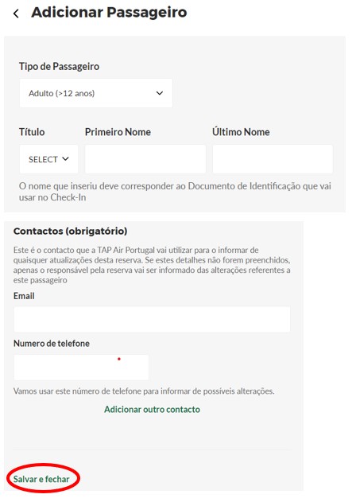Image resolution: width=352 pixels, height=502 pixels.
Task: Click the Adicionar outro contacto link
Action: tap(153, 409)
